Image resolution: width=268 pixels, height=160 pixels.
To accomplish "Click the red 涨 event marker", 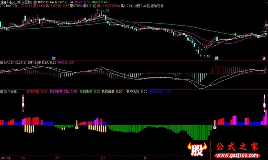I will [264, 58].
